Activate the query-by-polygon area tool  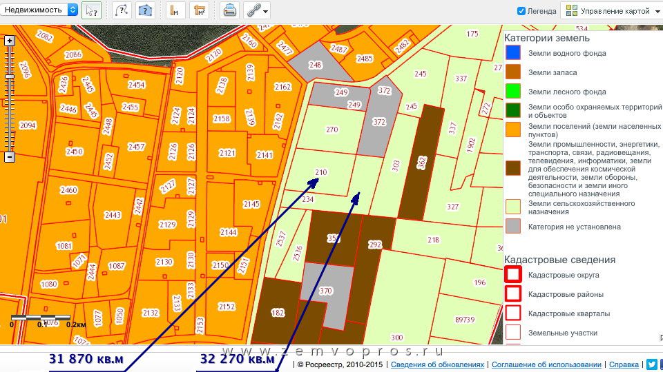pos(144,10)
